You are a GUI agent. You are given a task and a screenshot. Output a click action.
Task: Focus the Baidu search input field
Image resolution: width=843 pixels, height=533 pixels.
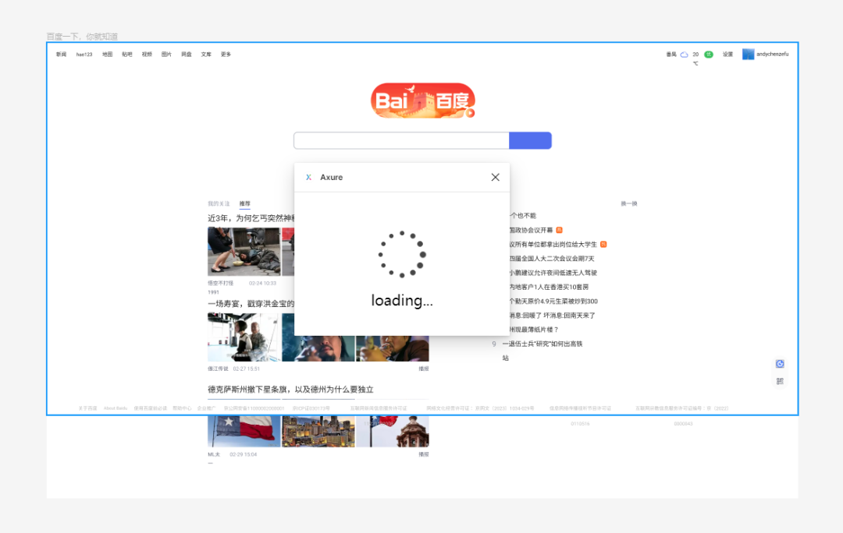tap(401, 140)
